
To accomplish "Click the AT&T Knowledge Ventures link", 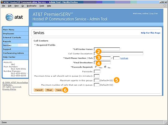I will [15, 83].
